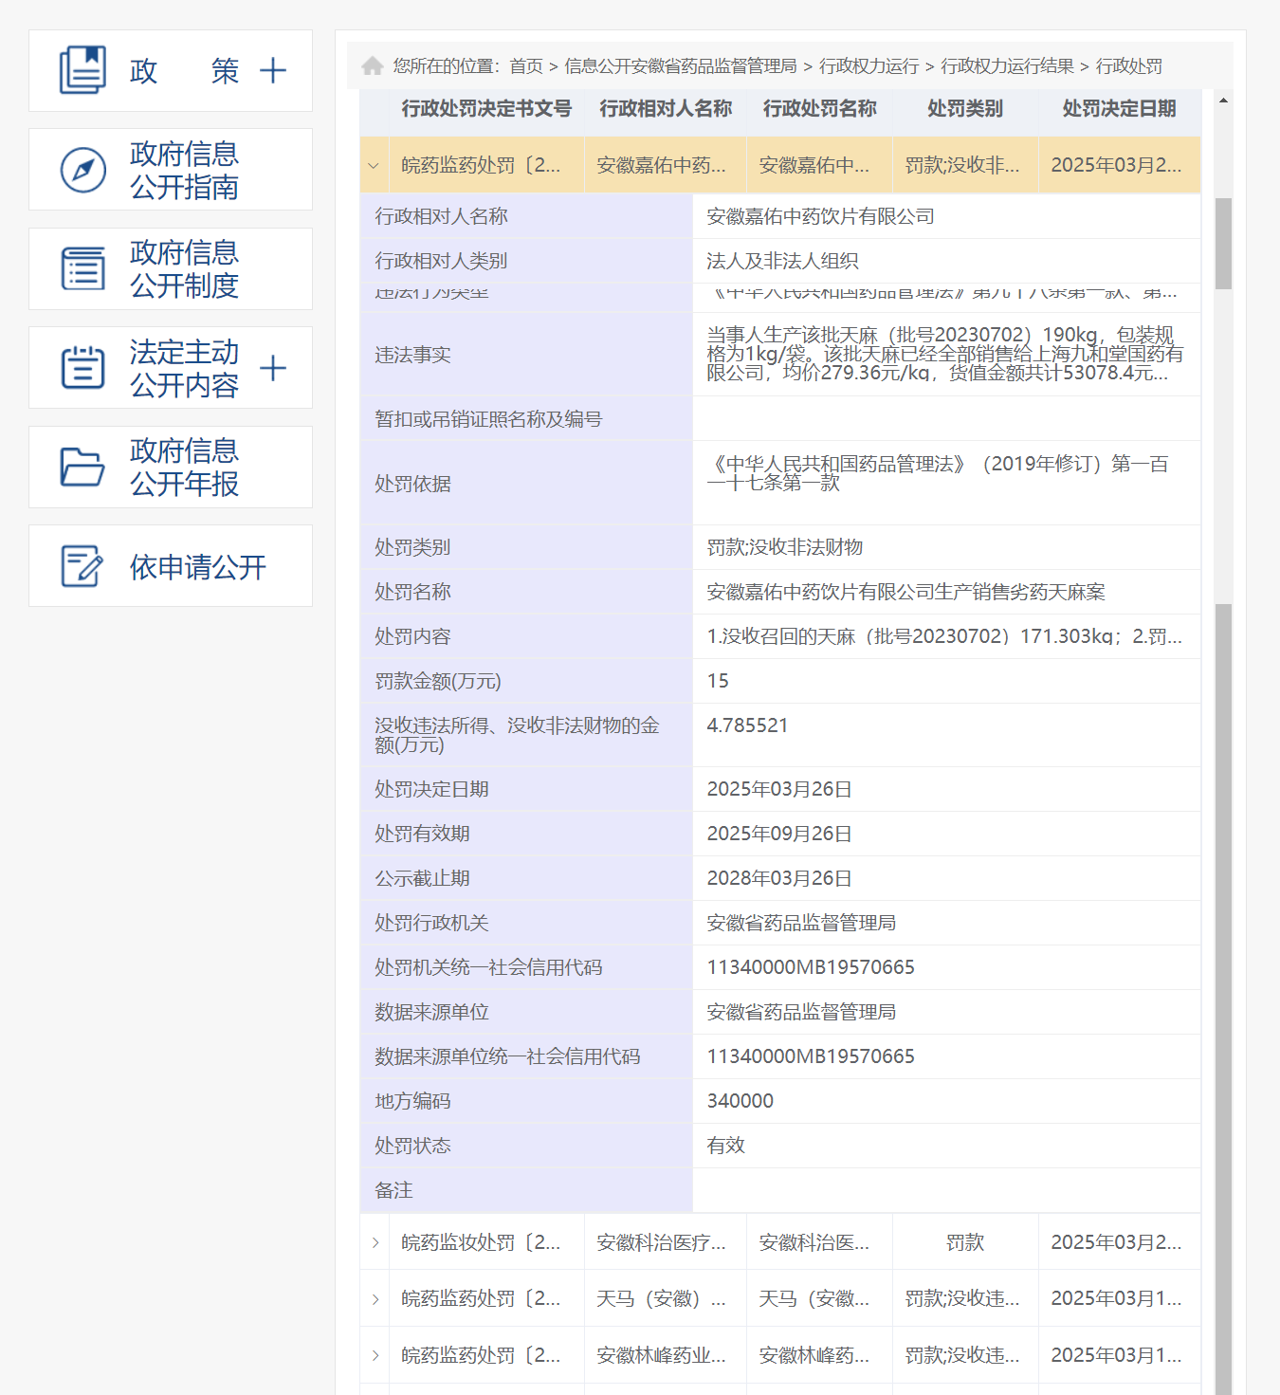Click the table vertical scrollbar thumb
1280x1395 pixels.
(x=1223, y=243)
